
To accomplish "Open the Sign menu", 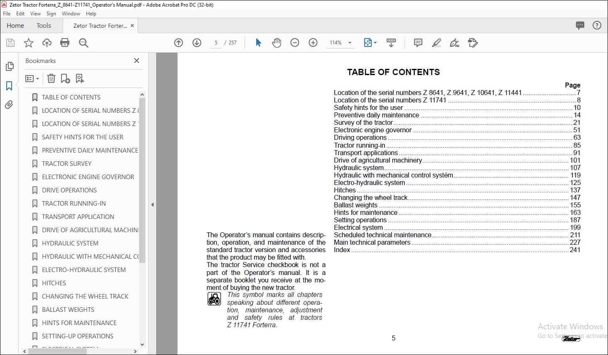I will point(51,14).
